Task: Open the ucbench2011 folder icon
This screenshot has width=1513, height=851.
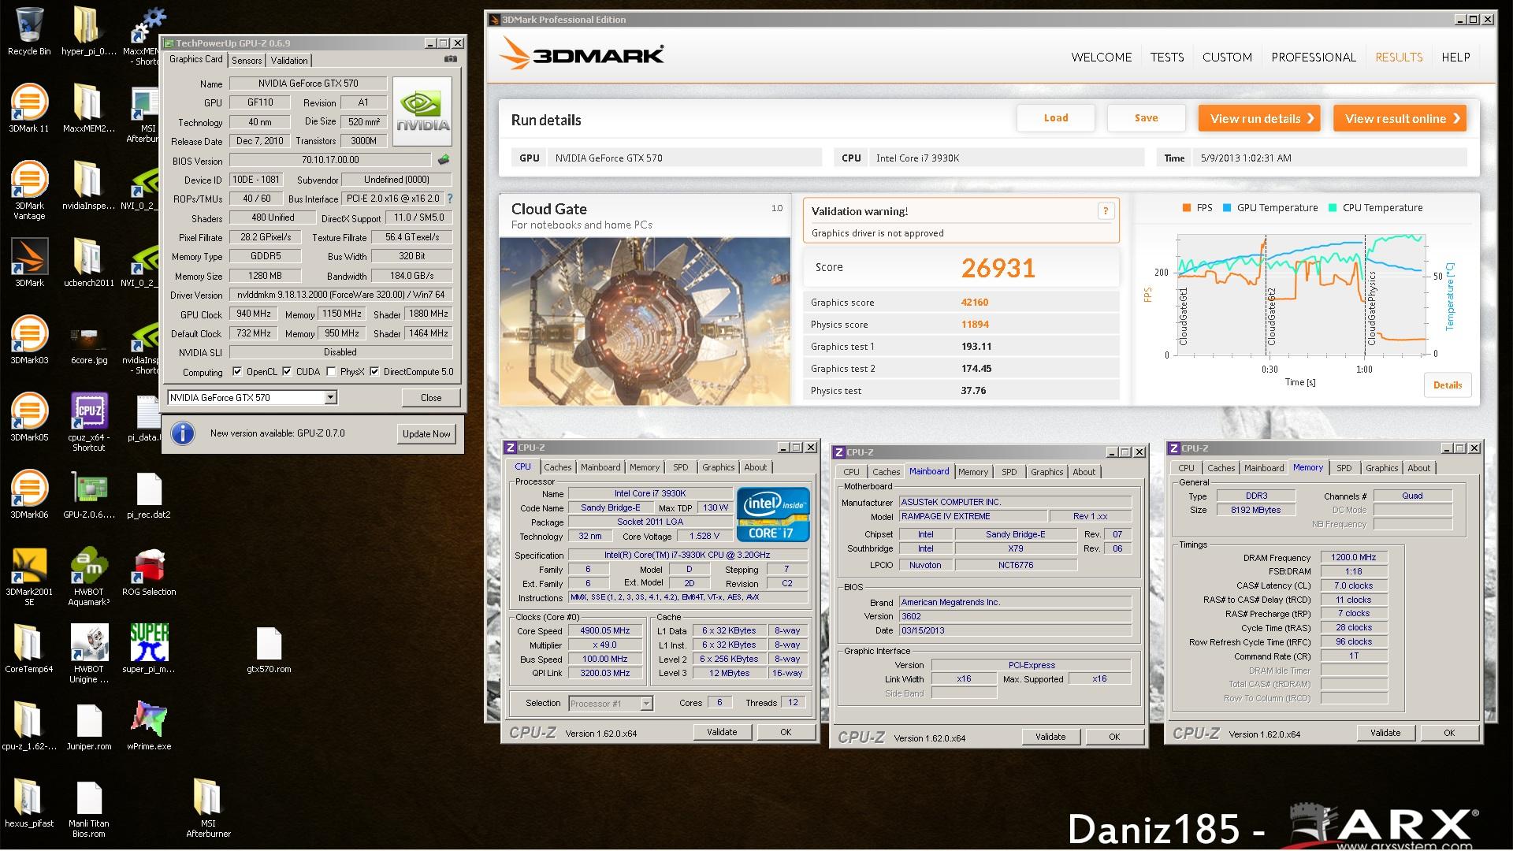Action: pos(89,262)
